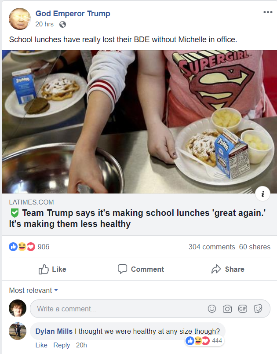Screen dimensions: 277x354
Task: Open the link info 'i' icon
Action: [262, 193]
